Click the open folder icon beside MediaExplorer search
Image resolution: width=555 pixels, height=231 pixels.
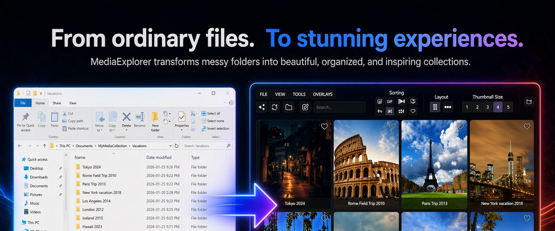coord(288,107)
